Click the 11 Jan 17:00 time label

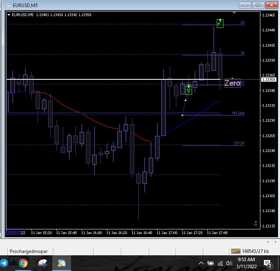click(167, 233)
